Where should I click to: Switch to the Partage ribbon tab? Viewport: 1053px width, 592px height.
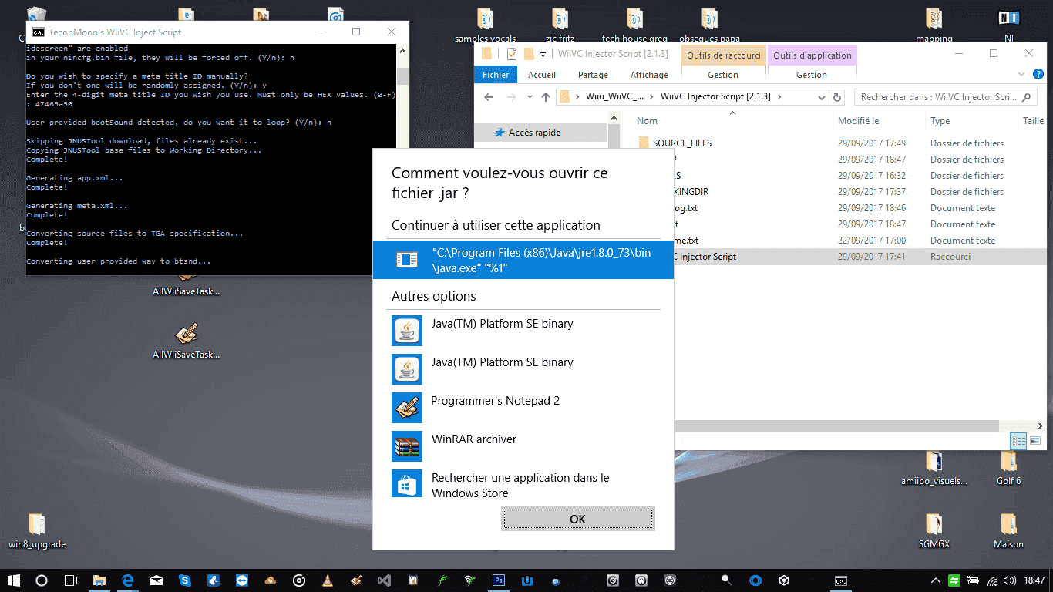593,75
